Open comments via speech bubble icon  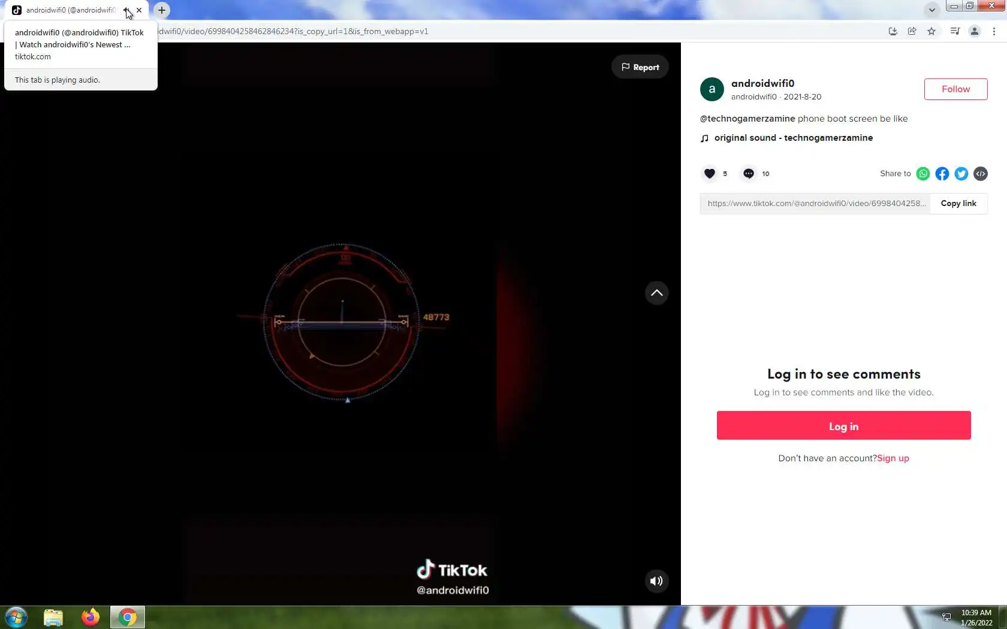[x=749, y=174]
